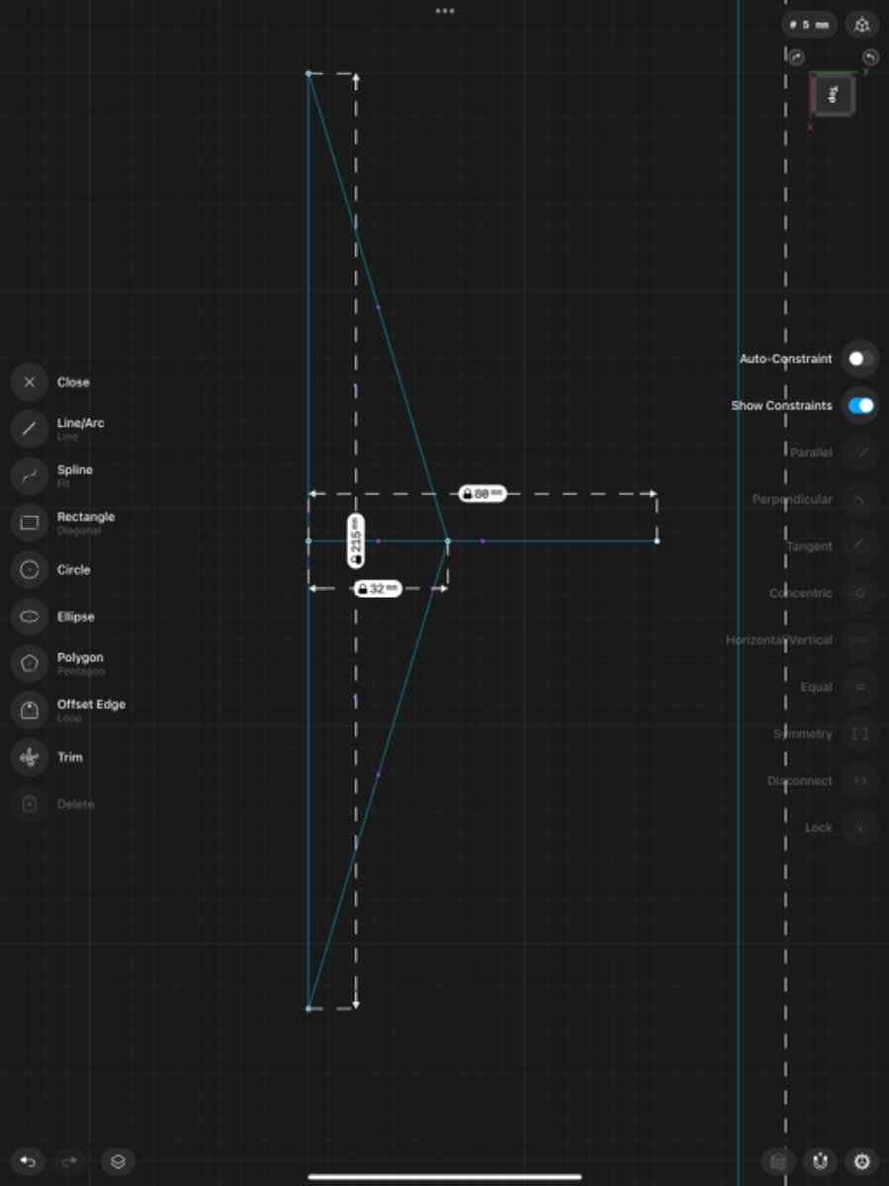This screenshot has width=889, height=1186.
Task: Select the Line/Arc sketch tool
Action: [x=30, y=429]
